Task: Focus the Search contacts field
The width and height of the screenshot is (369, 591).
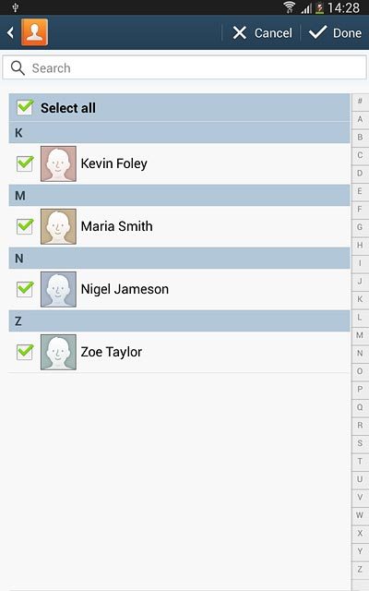Action: (x=184, y=67)
